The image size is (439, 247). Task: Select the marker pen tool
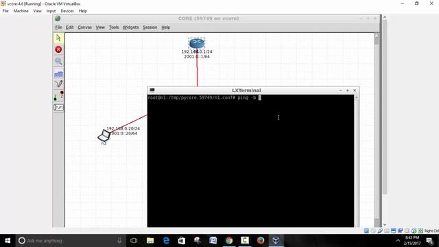pos(58,84)
